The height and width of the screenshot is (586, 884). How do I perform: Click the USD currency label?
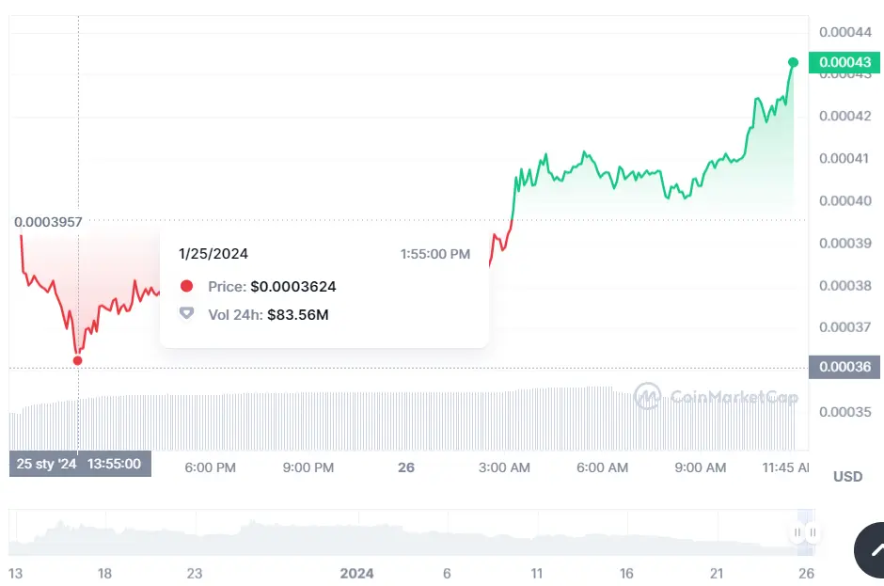point(847,477)
